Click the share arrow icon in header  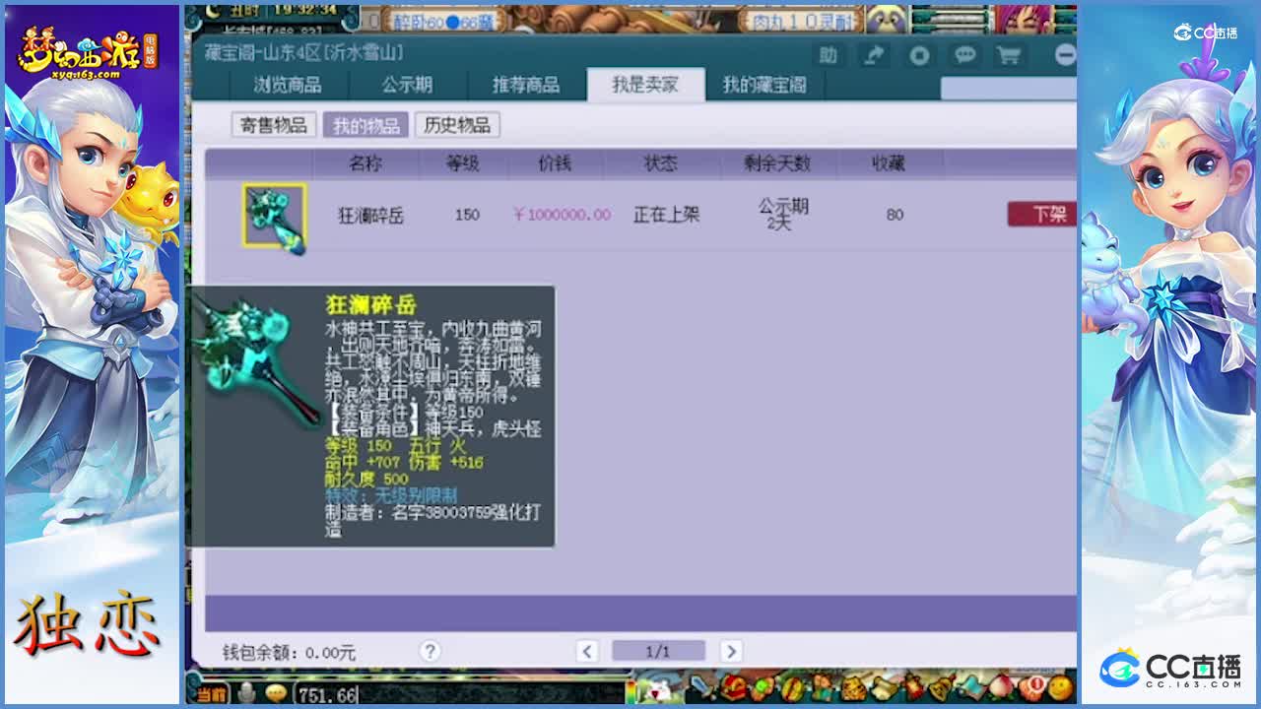tap(874, 55)
